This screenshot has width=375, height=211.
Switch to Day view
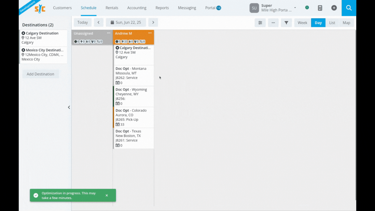click(x=318, y=23)
